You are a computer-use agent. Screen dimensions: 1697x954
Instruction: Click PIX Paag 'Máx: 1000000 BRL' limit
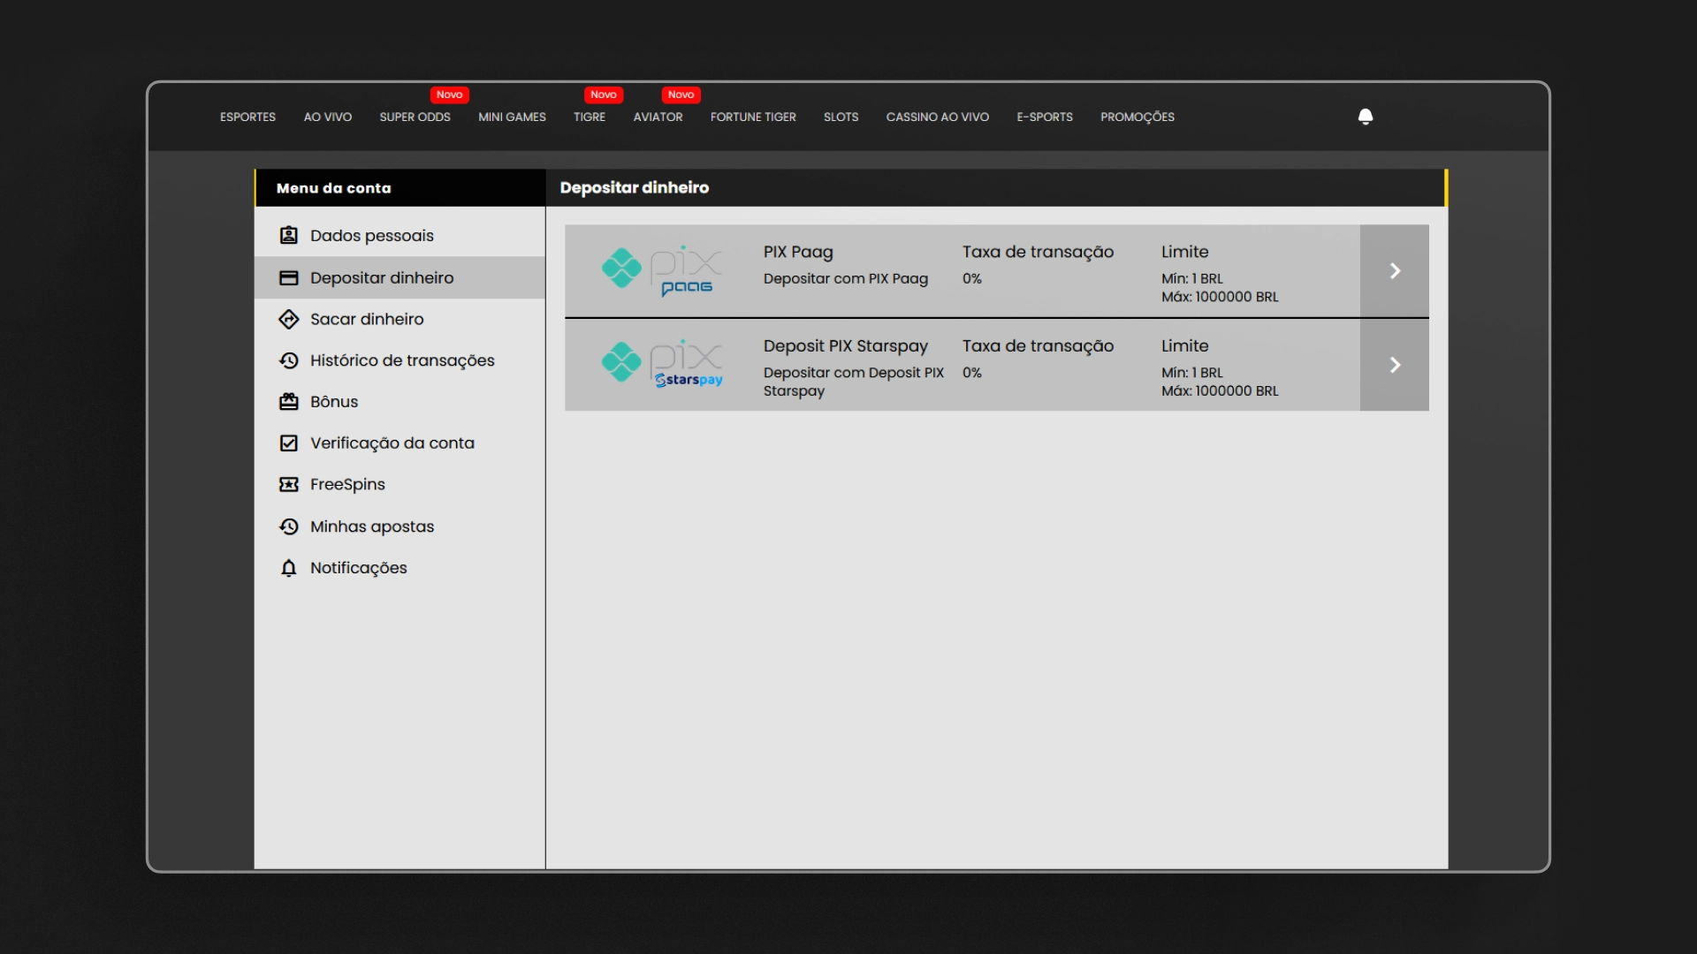tap(1220, 297)
